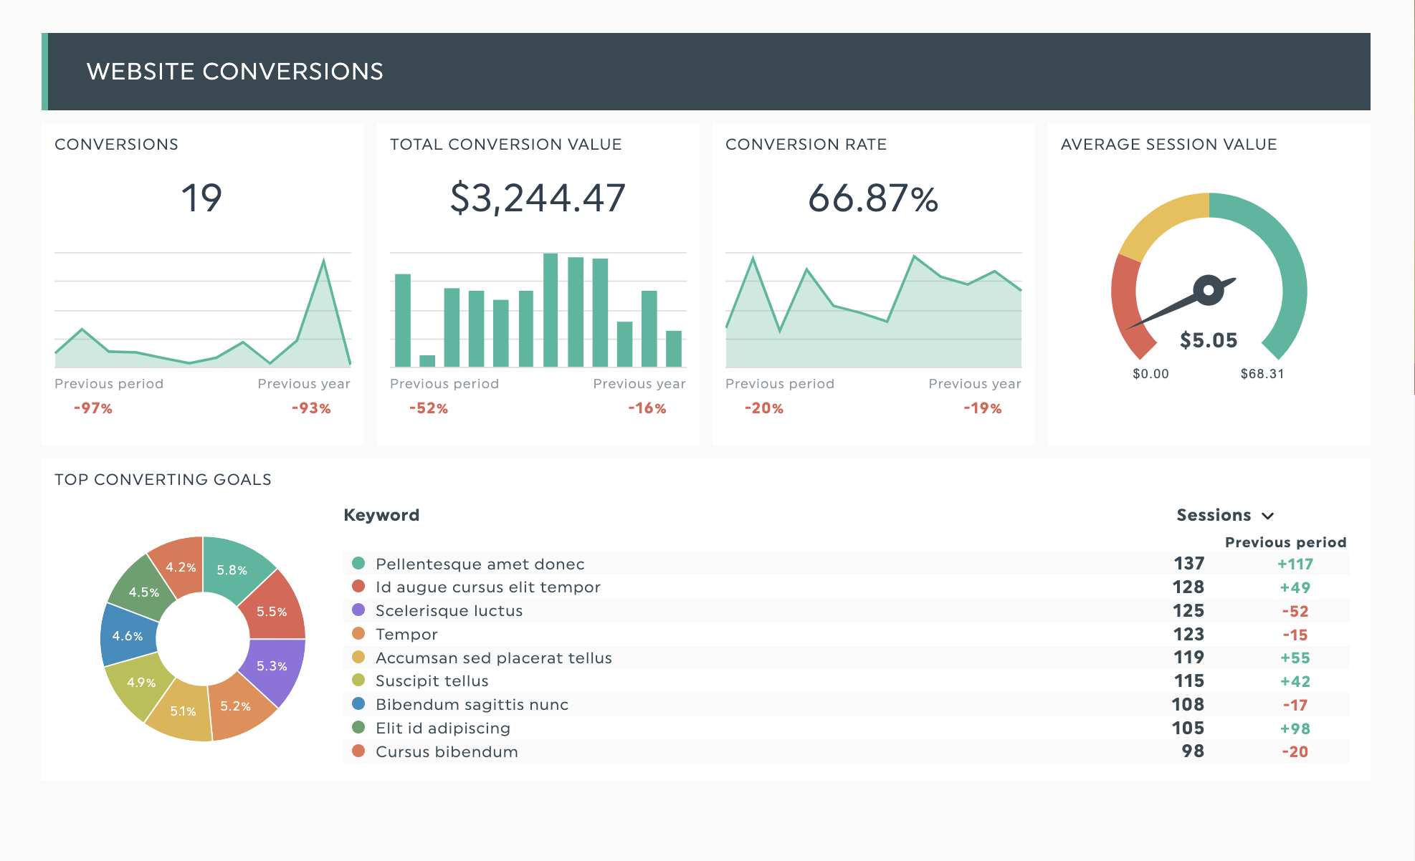The width and height of the screenshot is (1415, 861).
Task: Select the Suscipit tellus row
Action: (x=432, y=680)
